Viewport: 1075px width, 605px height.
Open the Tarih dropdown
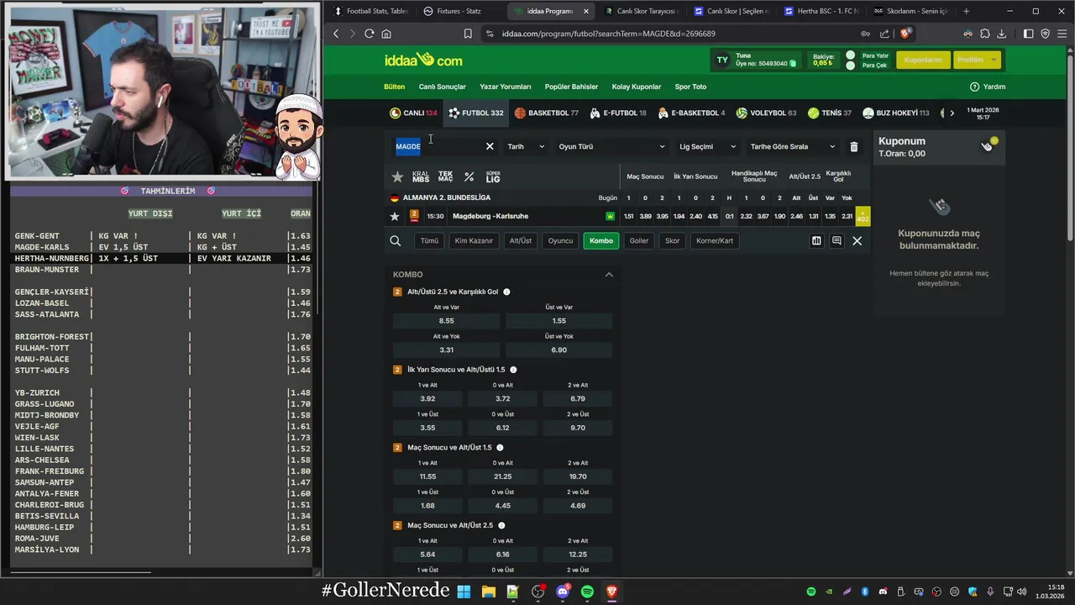(526, 146)
